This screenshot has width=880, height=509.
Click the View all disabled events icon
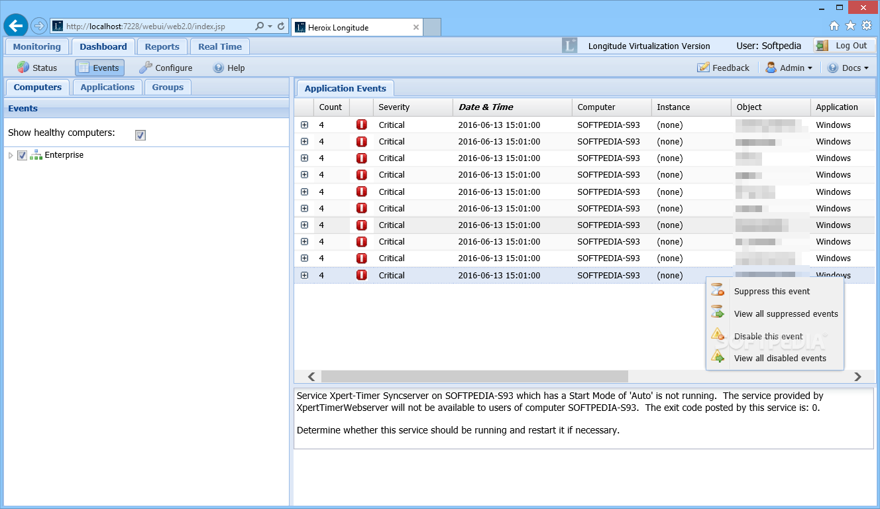[718, 357]
